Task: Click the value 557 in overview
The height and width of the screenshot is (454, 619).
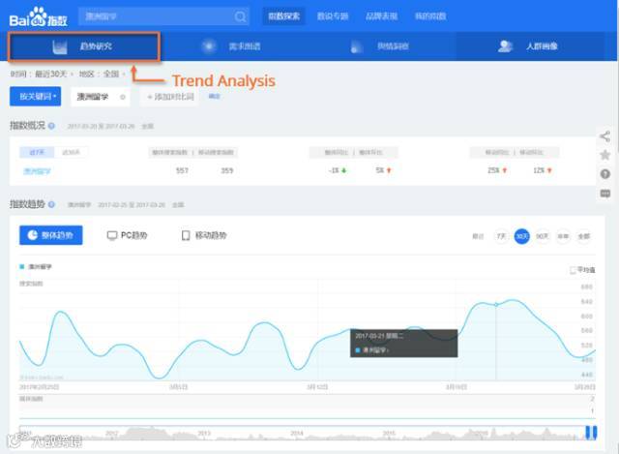Action: click(x=182, y=170)
